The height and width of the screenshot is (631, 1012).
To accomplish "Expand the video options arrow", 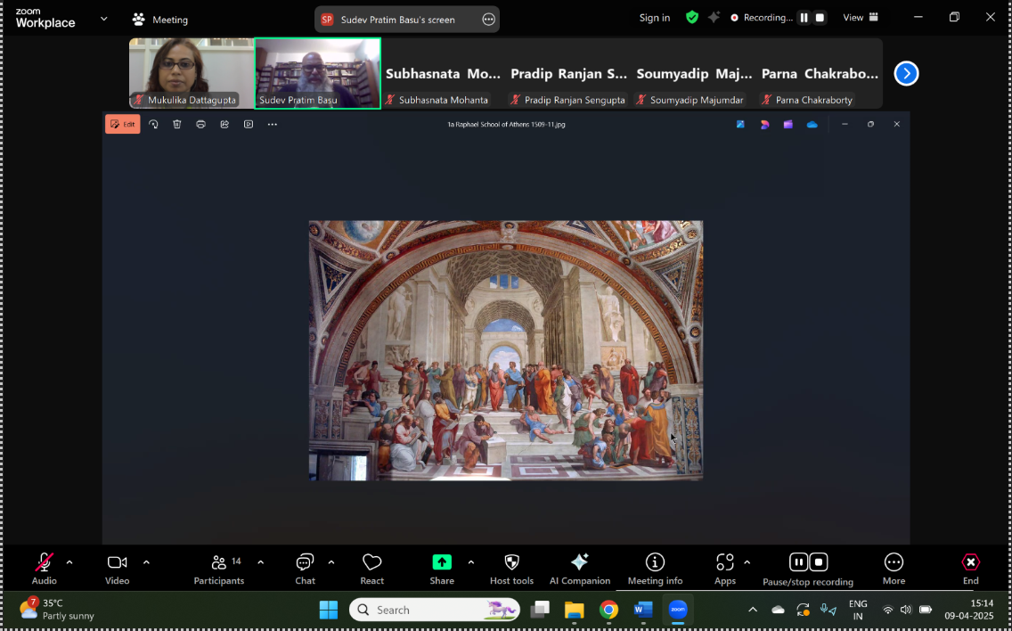I will pos(146,562).
